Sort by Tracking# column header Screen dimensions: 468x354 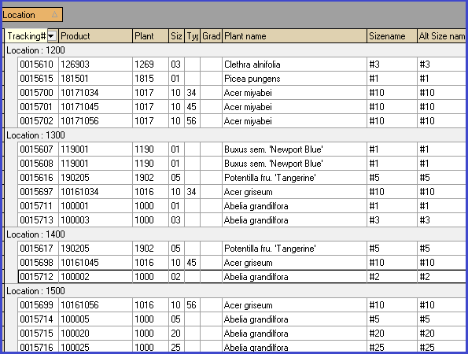pos(26,36)
